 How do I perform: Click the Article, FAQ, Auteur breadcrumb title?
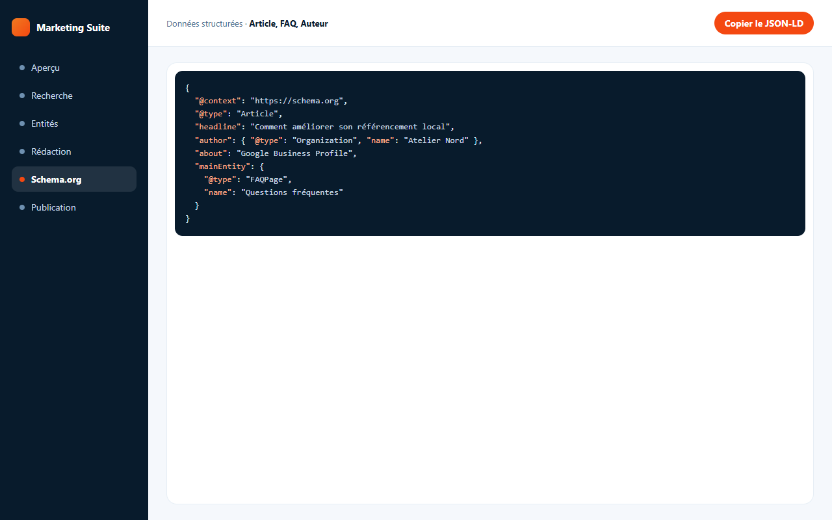(x=289, y=23)
